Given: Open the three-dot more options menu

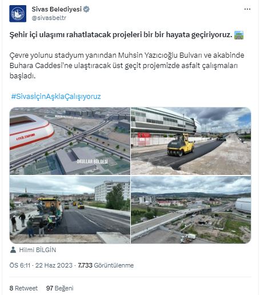Looking at the screenshot, I should [x=247, y=9].
